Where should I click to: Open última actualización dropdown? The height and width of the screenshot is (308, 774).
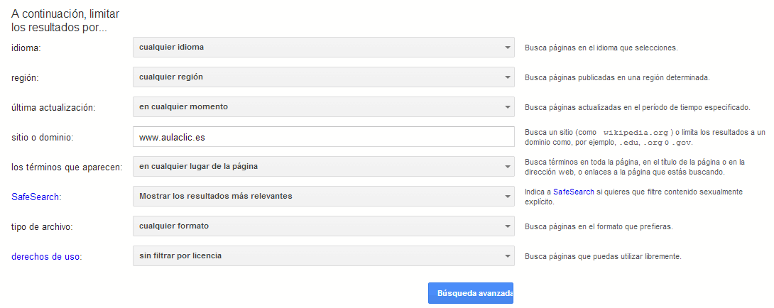pos(323,106)
